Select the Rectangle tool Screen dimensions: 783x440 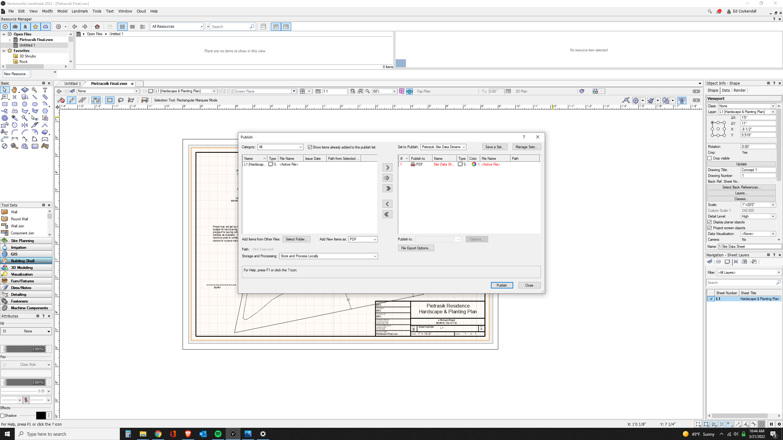pos(5,104)
